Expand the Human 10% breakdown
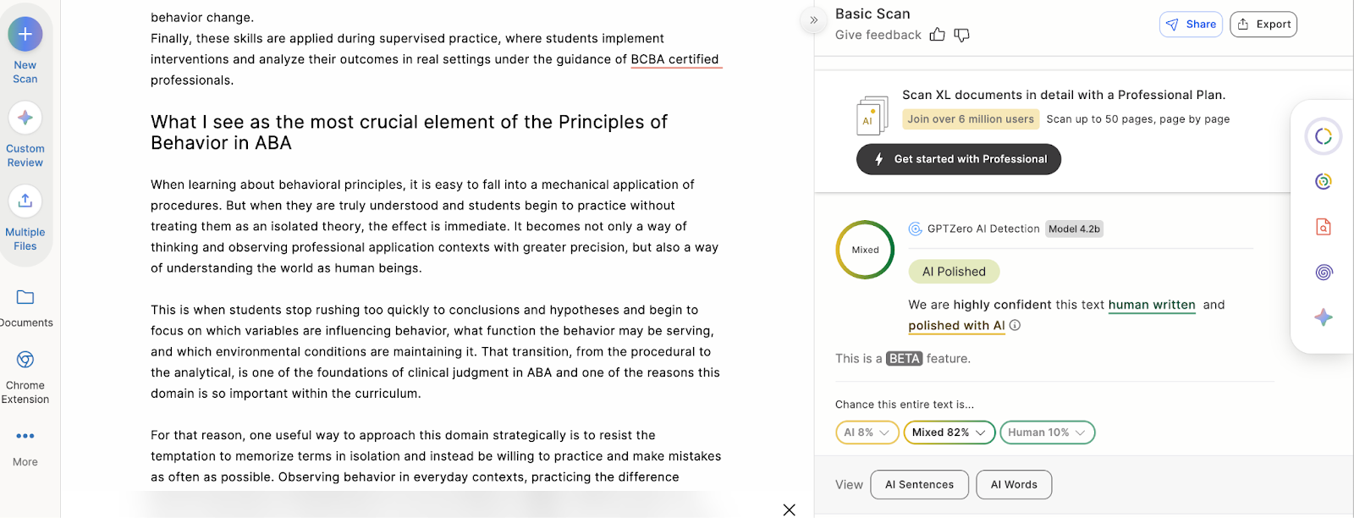This screenshot has width=1354, height=518. click(x=1046, y=432)
